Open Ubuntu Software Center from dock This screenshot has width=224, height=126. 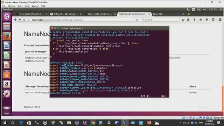pos(7,75)
